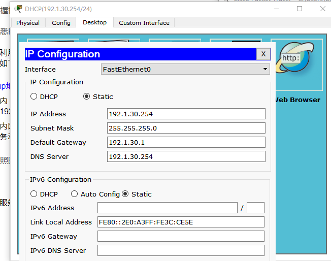This screenshot has height=261, width=331.
Task: Select the Auto Config IPv6 radio button
Action: (74, 194)
